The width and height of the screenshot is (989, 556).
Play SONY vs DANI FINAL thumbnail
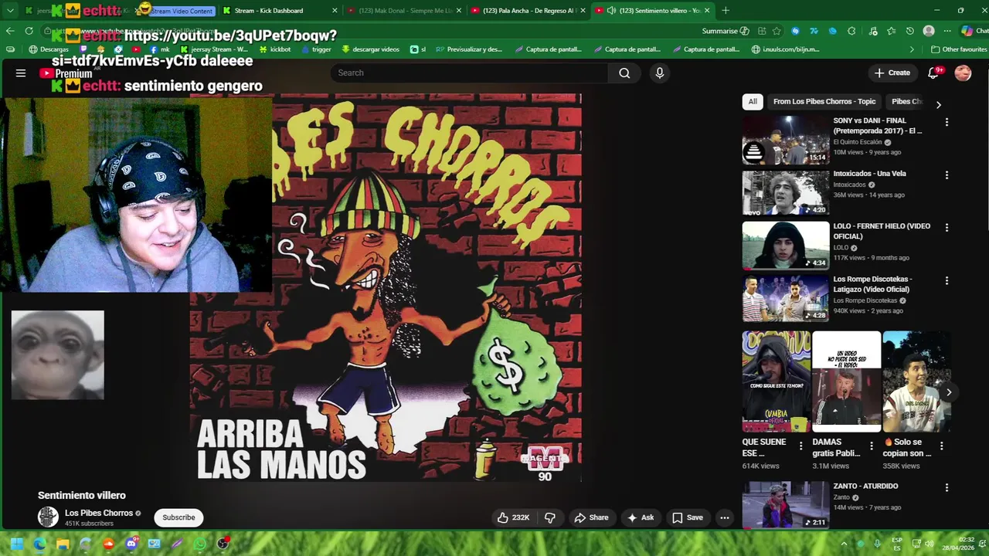click(x=785, y=141)
